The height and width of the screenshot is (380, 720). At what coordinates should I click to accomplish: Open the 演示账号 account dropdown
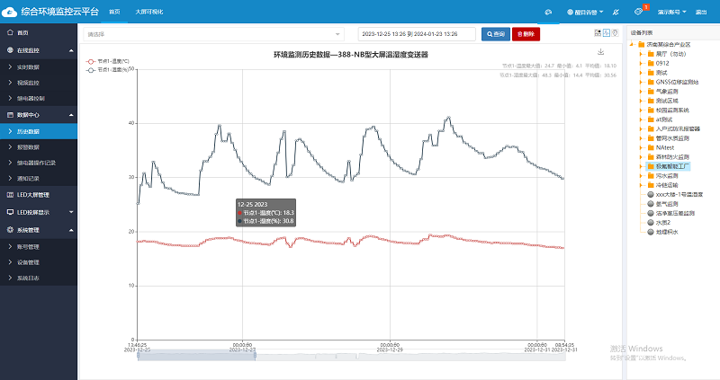point(670,12)
